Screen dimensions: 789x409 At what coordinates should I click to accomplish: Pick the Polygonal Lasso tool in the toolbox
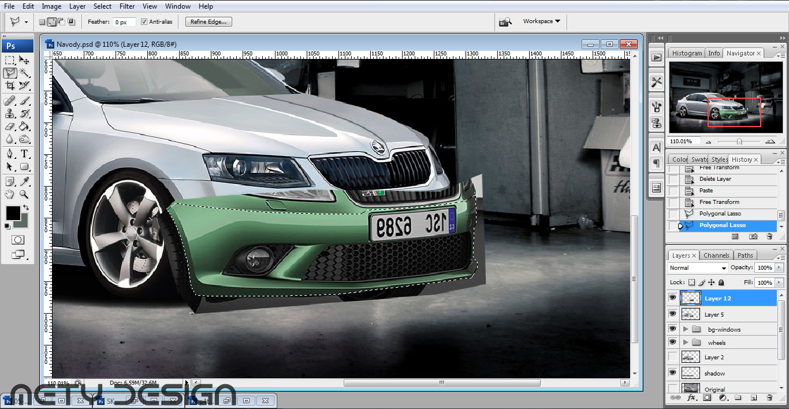coord(10,73)
